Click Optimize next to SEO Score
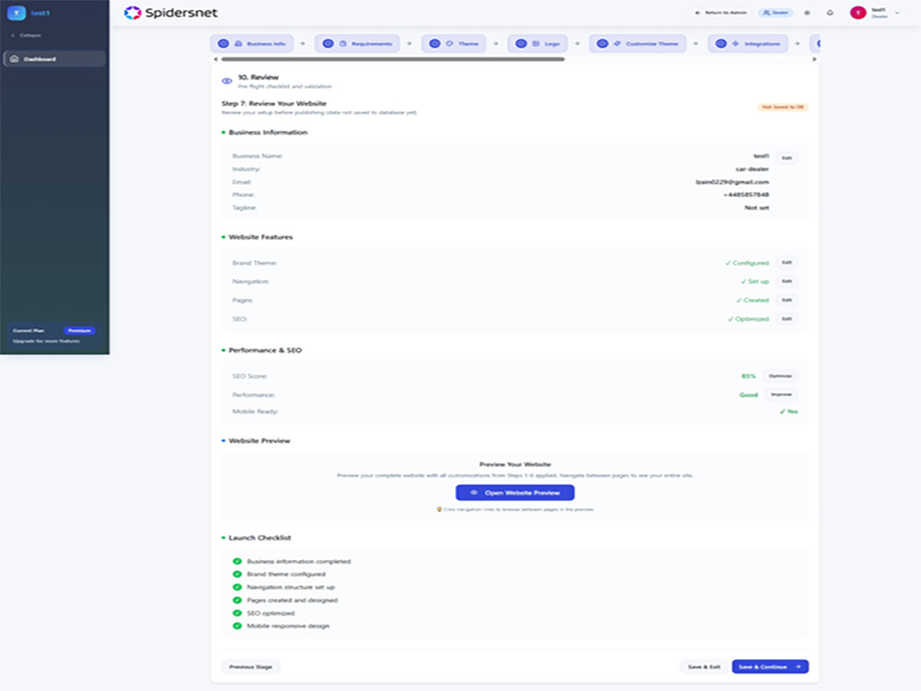Viewport: 921px width, 691px height. point(780,376)
